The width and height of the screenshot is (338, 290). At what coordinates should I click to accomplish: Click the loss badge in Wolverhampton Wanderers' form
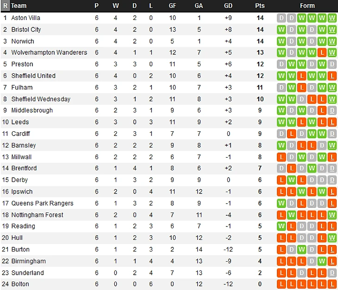[x=322, y=52]
